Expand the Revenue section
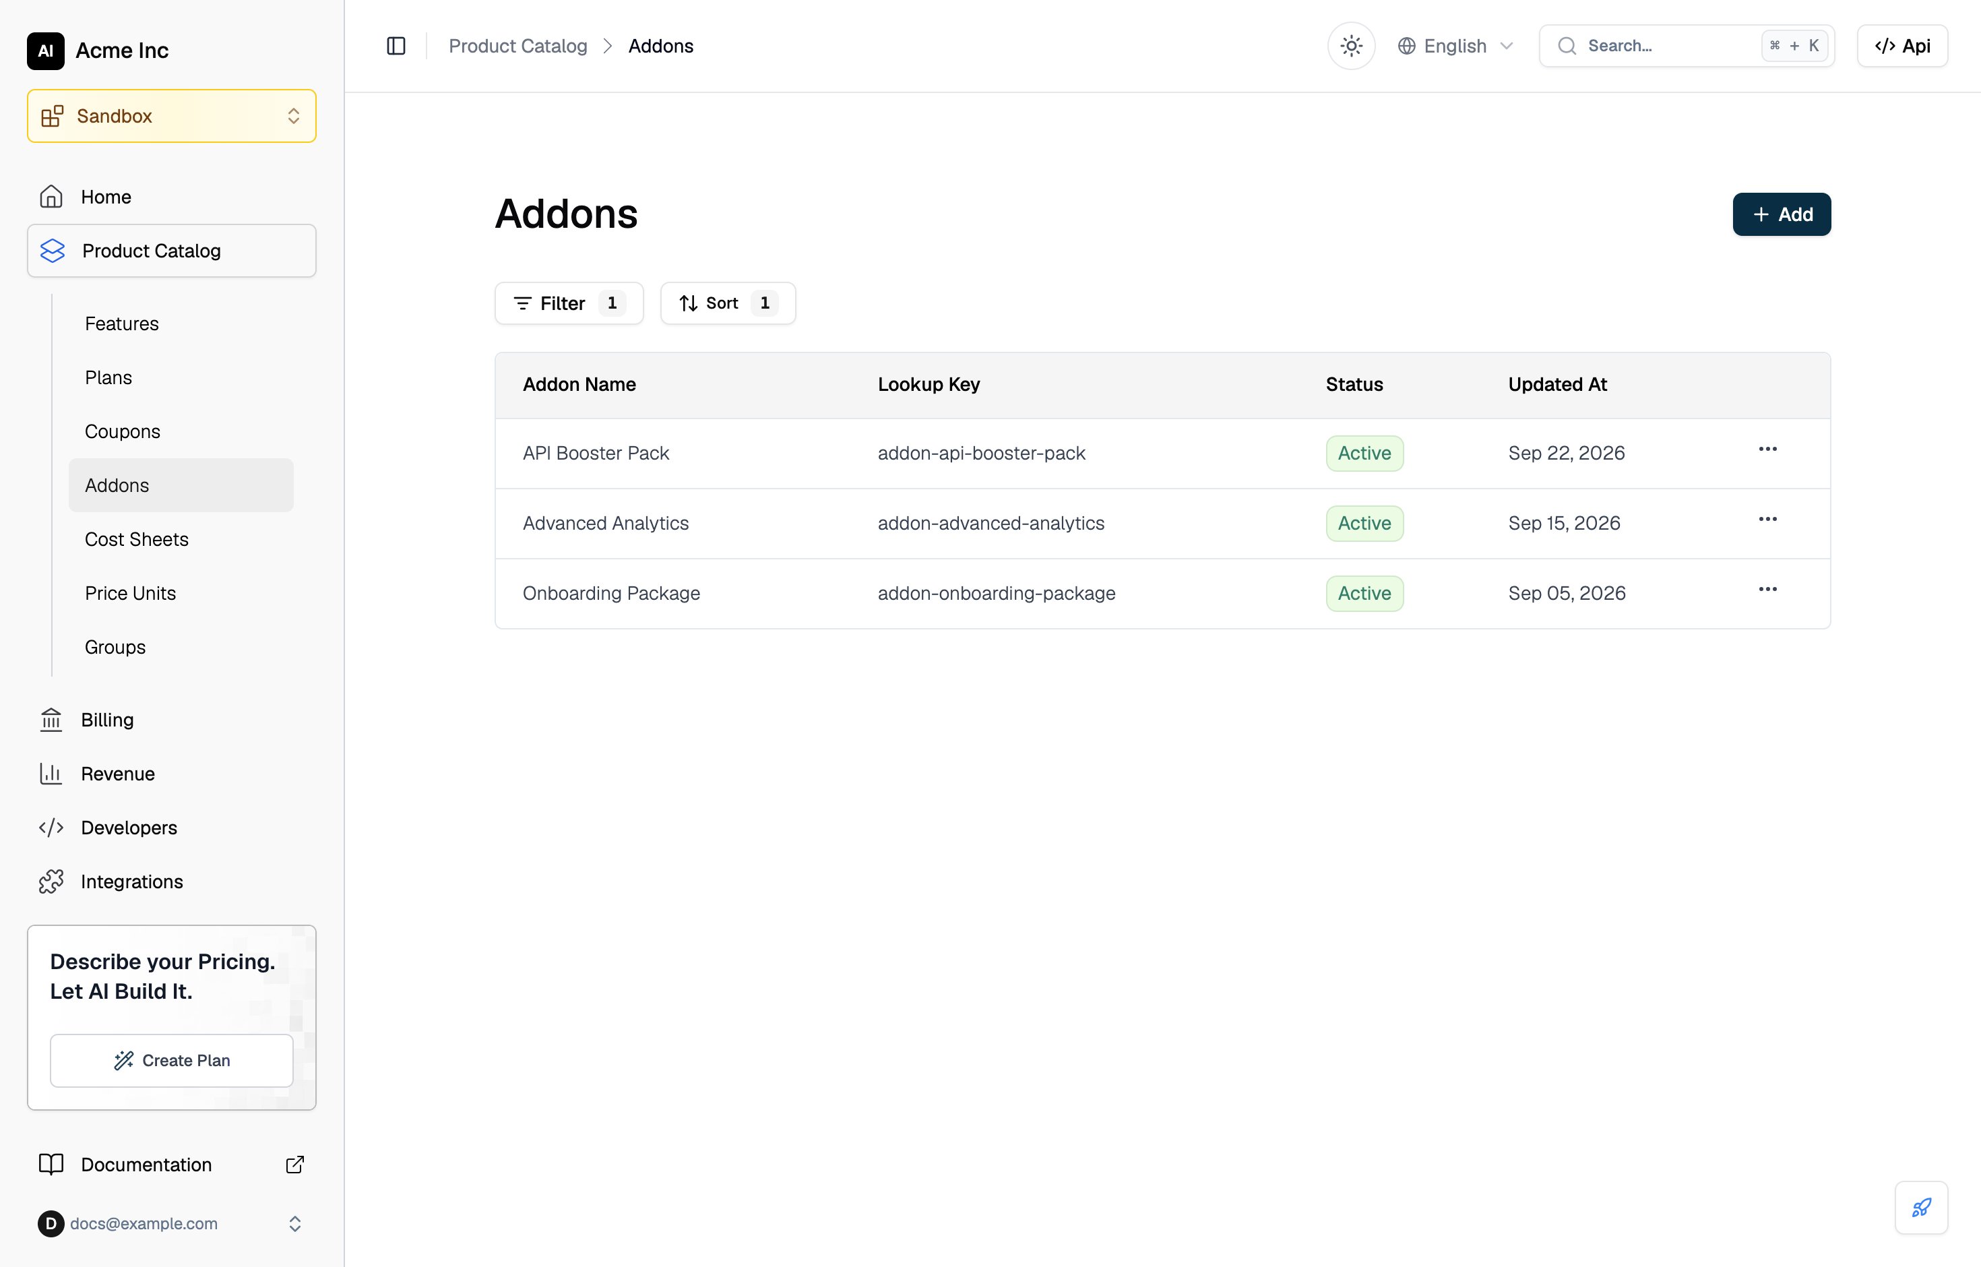This screenshot has width=1981, height=1267. coord(171,774)
